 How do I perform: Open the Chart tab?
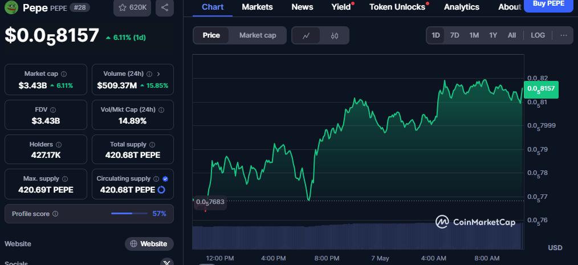click(212, 7)
